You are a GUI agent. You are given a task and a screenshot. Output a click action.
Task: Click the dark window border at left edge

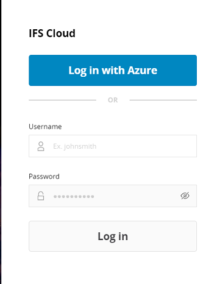1,142
